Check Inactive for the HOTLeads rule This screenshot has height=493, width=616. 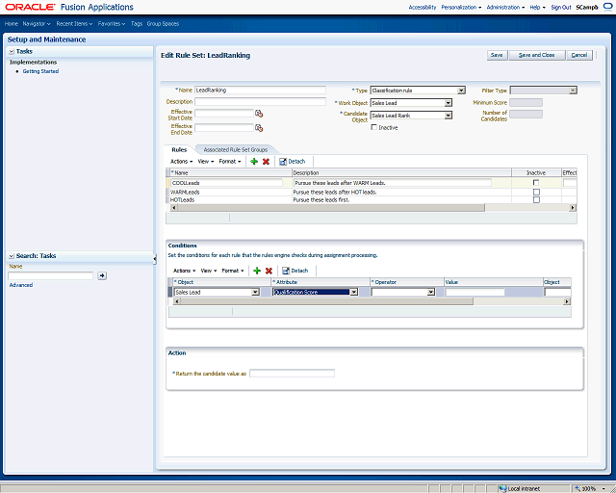point(536,199)
